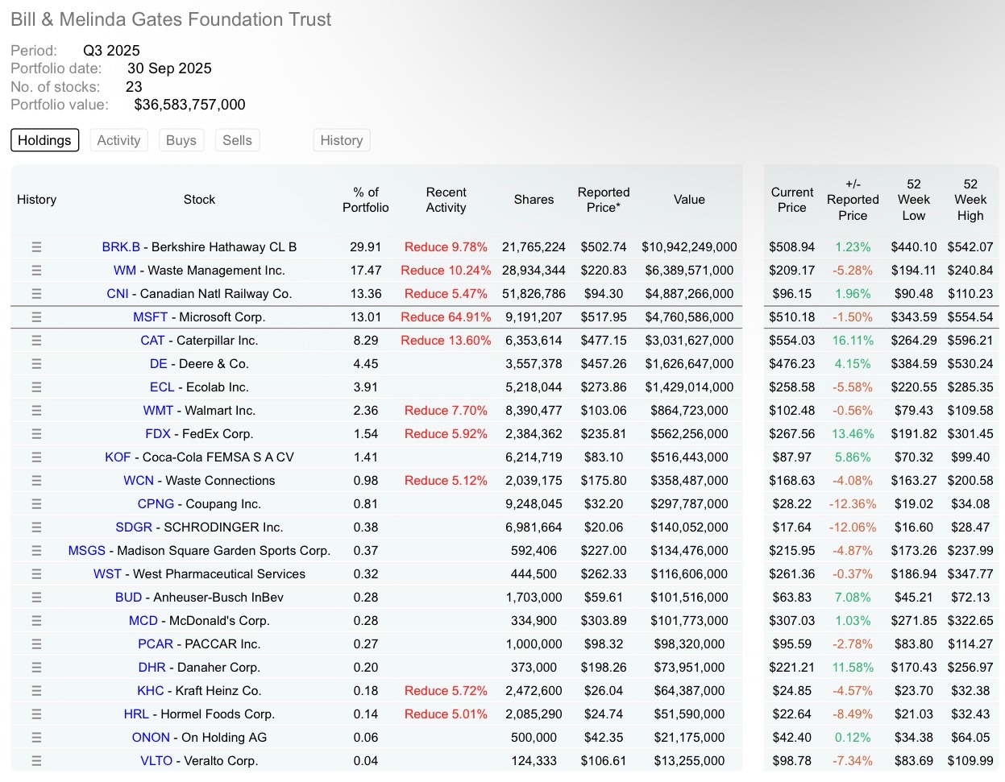Viewport: 1005px width, 782px height.
Task: Open history icon for Waste Connections row
Action: pos(36,481)
